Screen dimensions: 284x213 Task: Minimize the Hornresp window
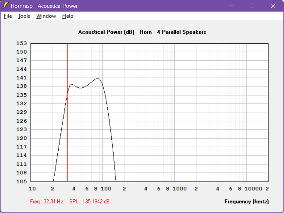coord(231,6)
